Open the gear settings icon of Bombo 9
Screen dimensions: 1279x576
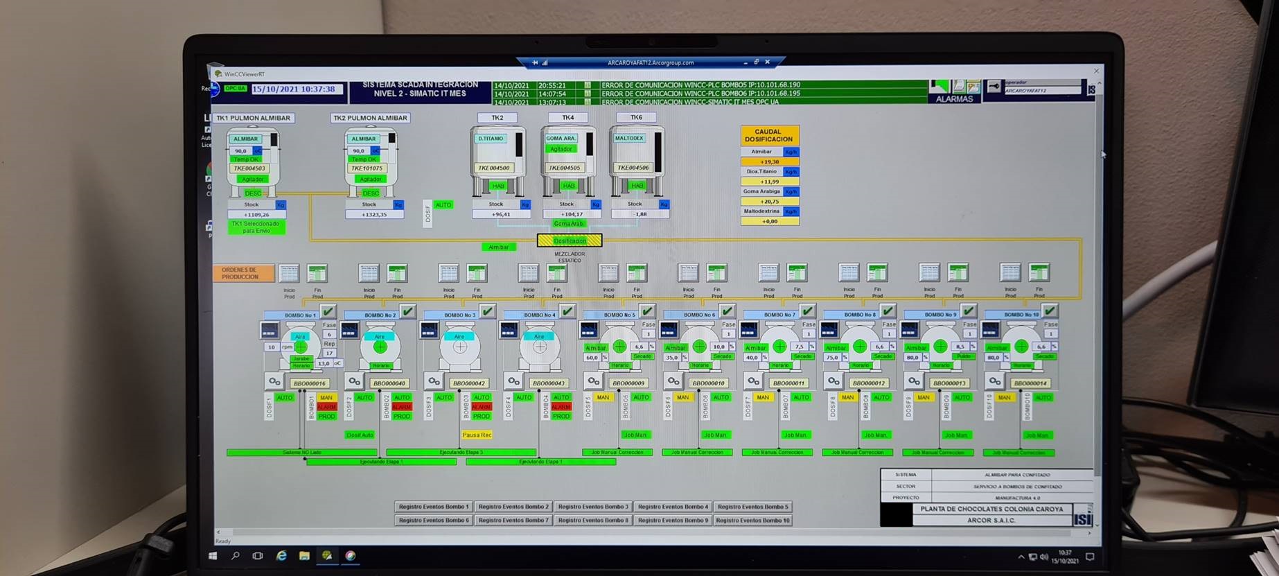pyautogui.click(x=914, y=381)
